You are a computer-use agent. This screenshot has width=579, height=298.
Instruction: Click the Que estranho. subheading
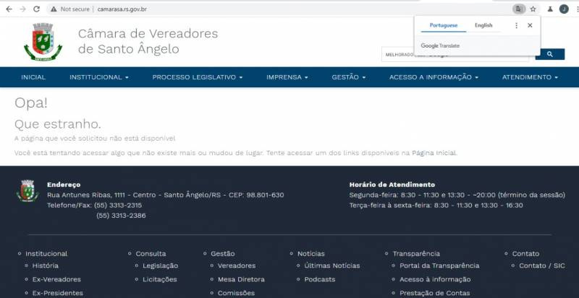point(58,124)
